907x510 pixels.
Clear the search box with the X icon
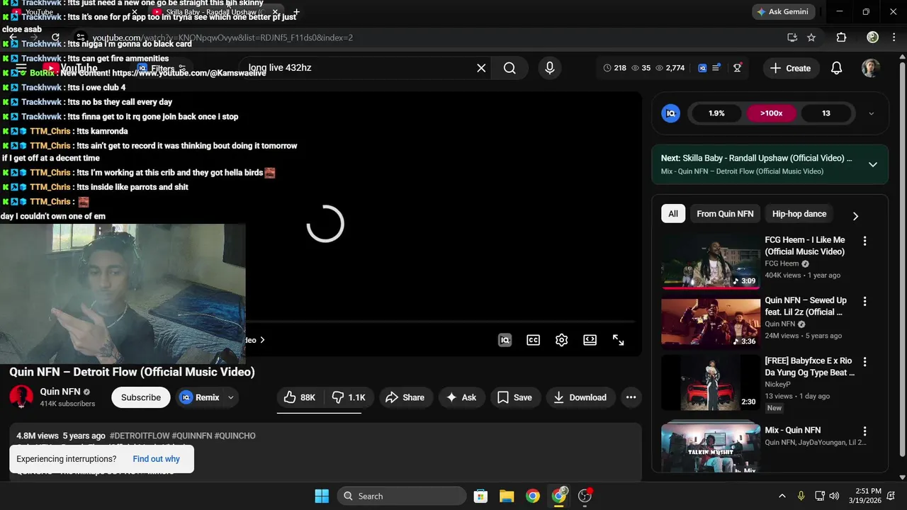481,68
